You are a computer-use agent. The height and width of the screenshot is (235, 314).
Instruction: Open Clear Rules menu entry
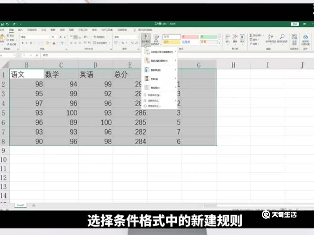(160, 101)
